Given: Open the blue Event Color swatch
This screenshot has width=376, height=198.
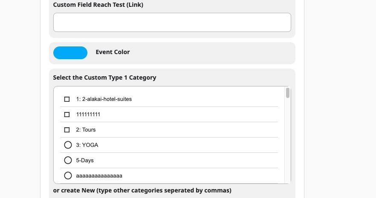Looking at the screenshot, I should click(x=70, y=53).
